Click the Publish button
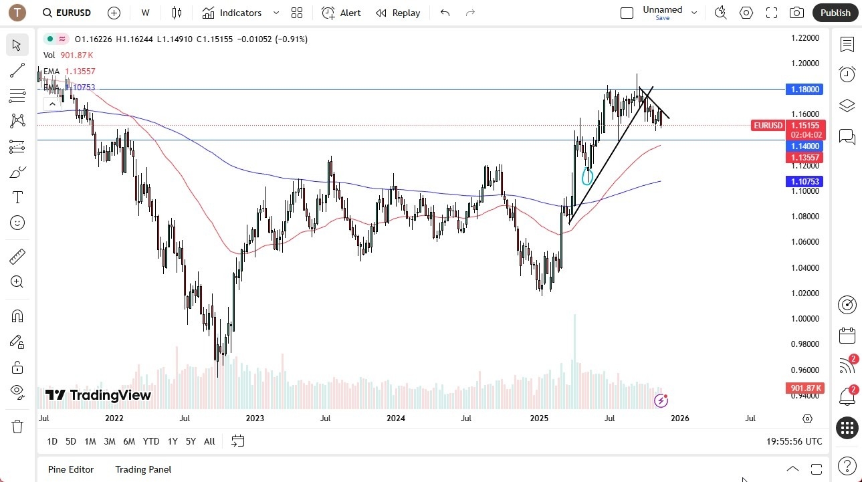Viewport: 862px width, 482px height. tap(834, 12)
